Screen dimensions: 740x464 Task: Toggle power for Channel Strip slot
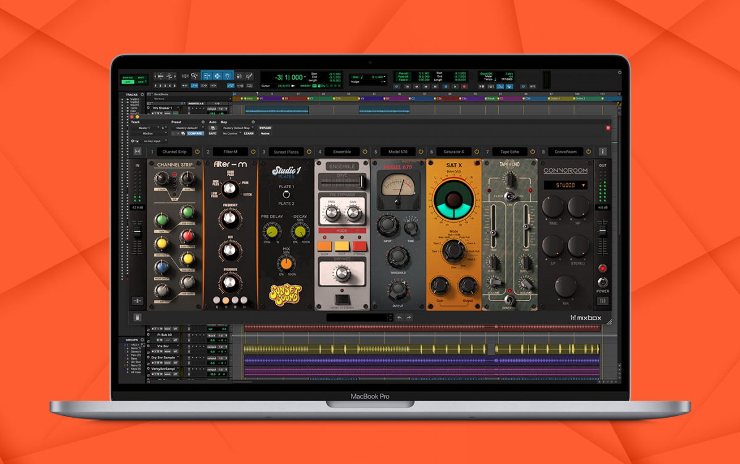tap(197, 151)
